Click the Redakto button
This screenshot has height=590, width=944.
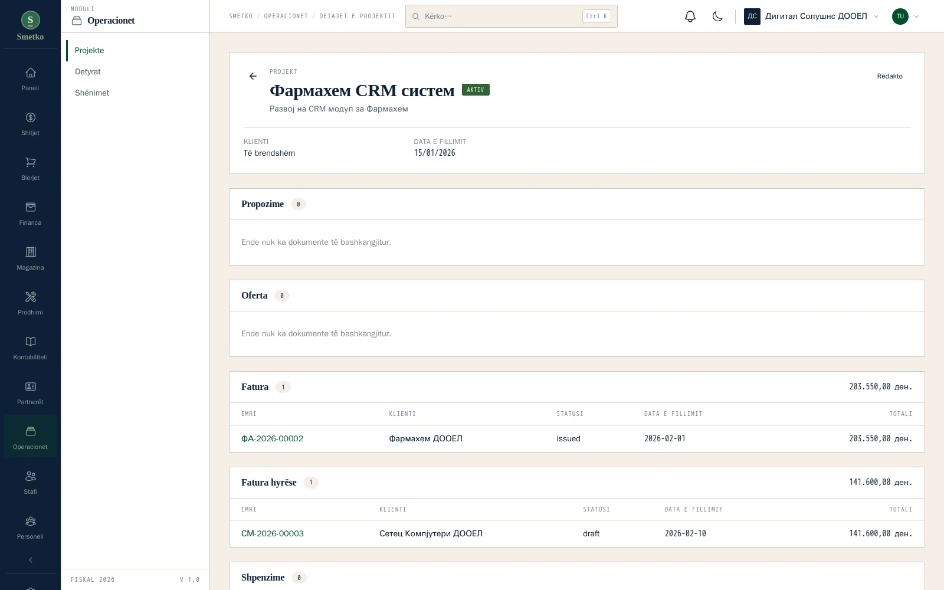890,76
